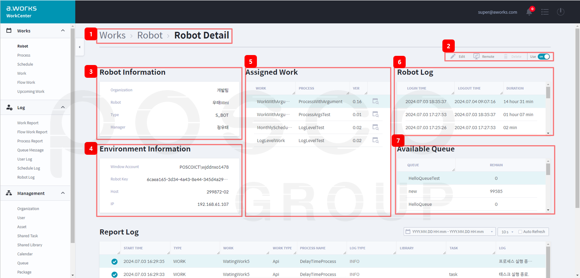Go to Works breadcrumb link

(112, 35)
